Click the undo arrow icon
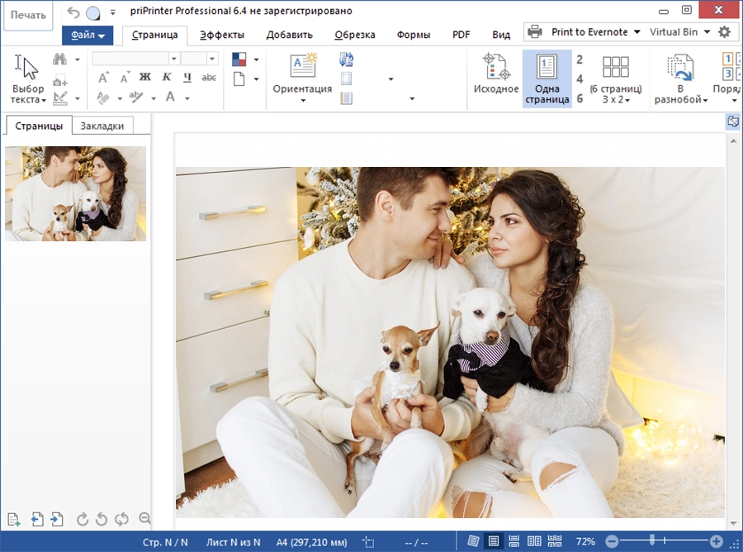Screen dimensions: 743x552 tap(73, 12)
